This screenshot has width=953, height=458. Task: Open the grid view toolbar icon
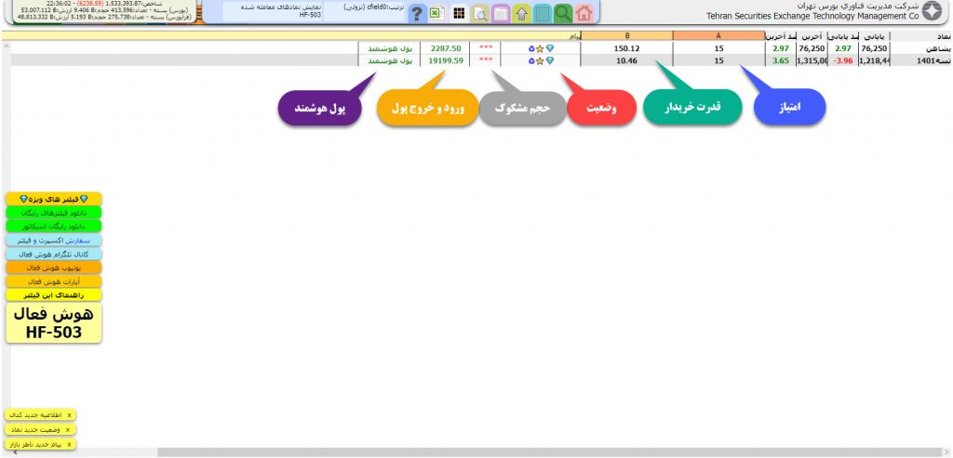click(x=460, y=14)
